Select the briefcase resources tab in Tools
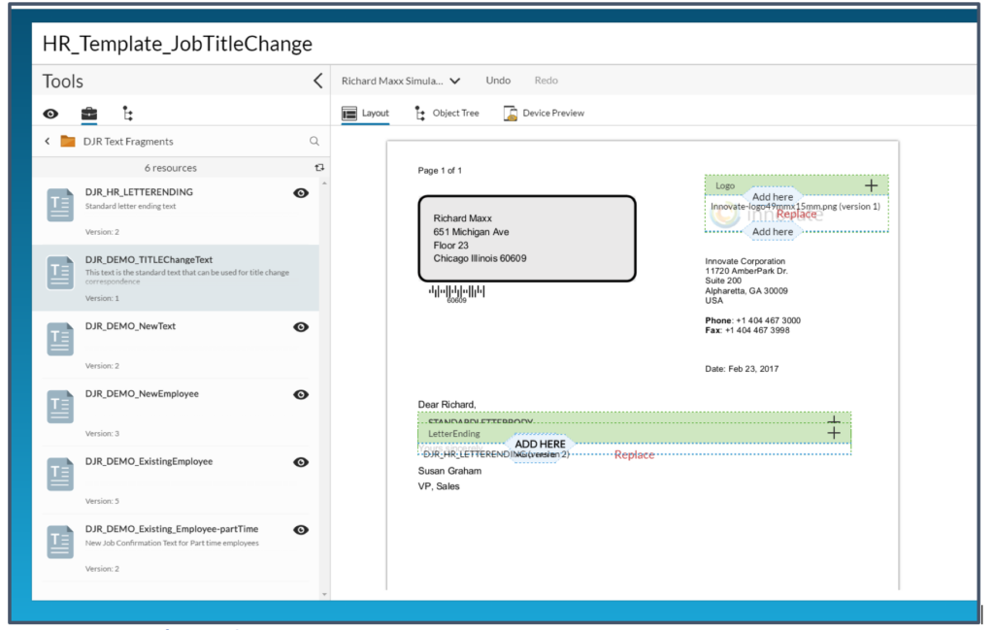 point(89,114)
